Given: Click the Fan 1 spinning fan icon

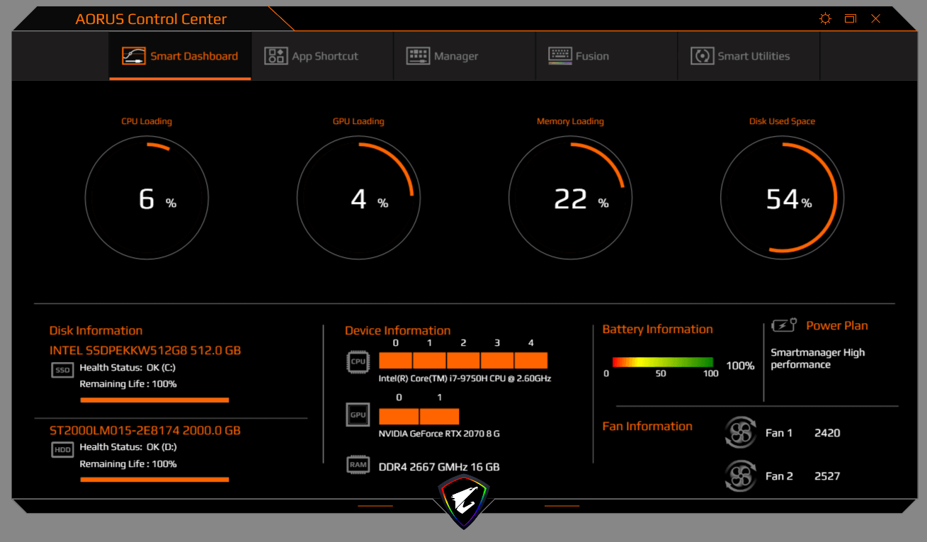Looking at the screenshot, I should (741, 432).
